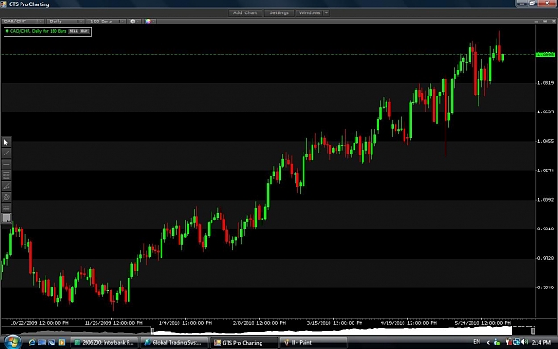Image resolution: width=558 pixels, height=349 pixels.
Task: Open the Windows Start orb
Action: pyautogui.click(x=12, y=342)
